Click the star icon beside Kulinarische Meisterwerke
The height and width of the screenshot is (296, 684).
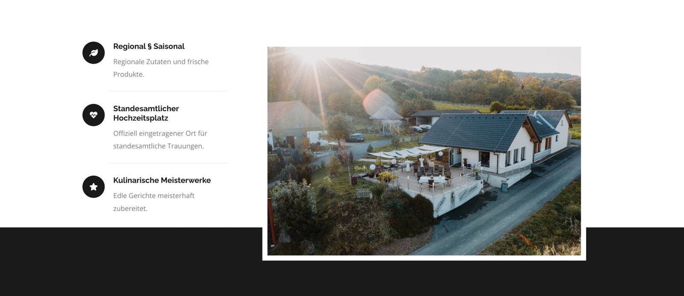pos(94,187)
